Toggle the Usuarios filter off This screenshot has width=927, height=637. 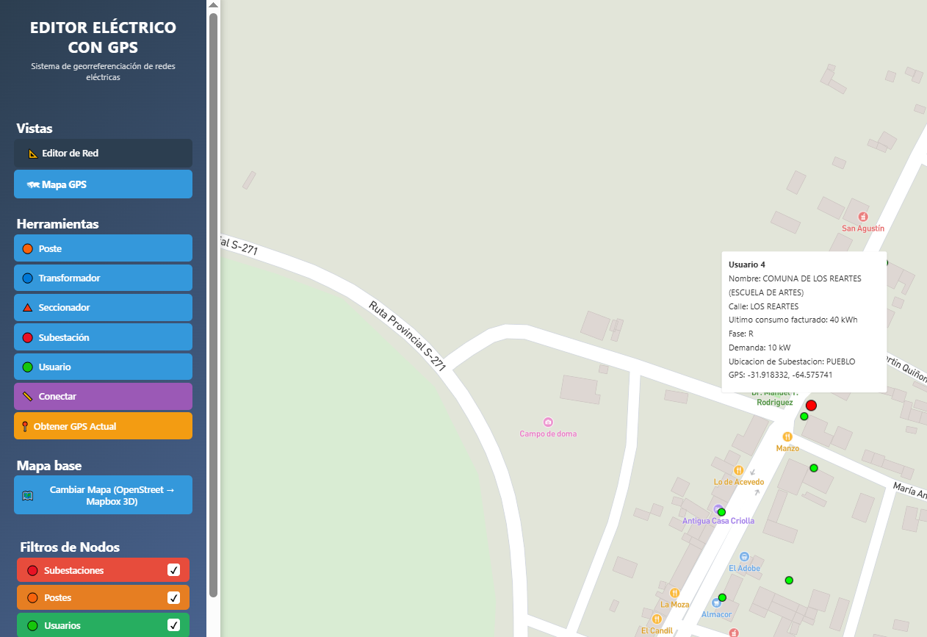(174, 625)
